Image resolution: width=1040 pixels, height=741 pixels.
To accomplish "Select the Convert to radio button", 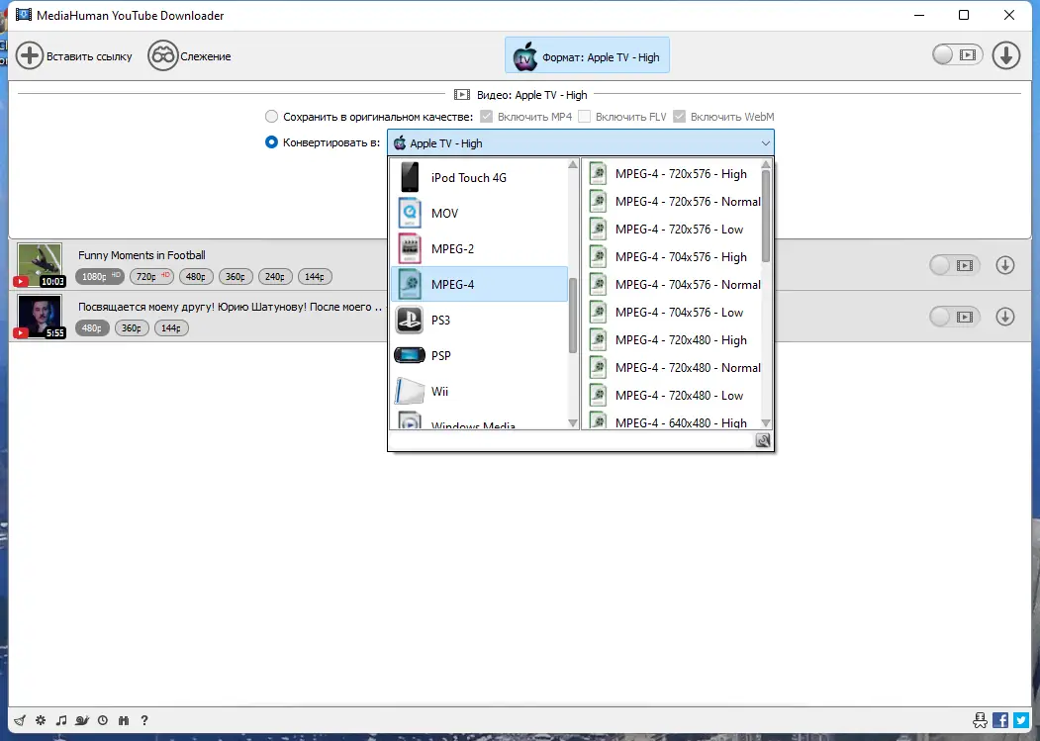I will (271, 142).
